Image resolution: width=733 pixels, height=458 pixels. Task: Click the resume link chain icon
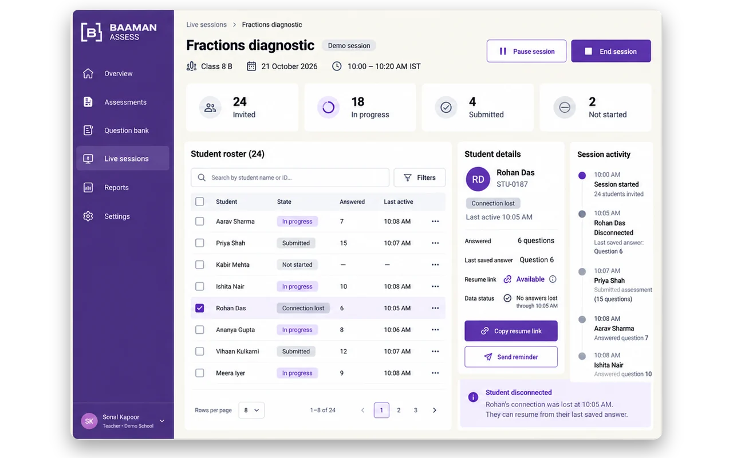tap(507, 279)
